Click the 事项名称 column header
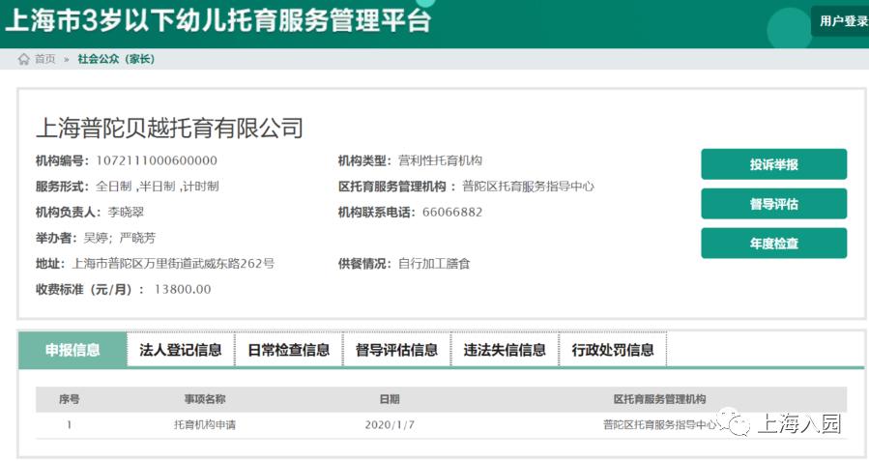The width and height of the screenshot is (869, 461). tap(205, 399)
